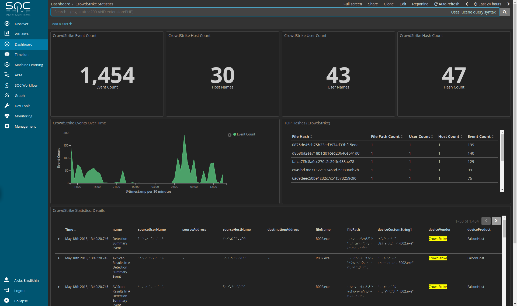Click the Visualize bar chart icon
This screenshot has height=306, width=517.
7,34
